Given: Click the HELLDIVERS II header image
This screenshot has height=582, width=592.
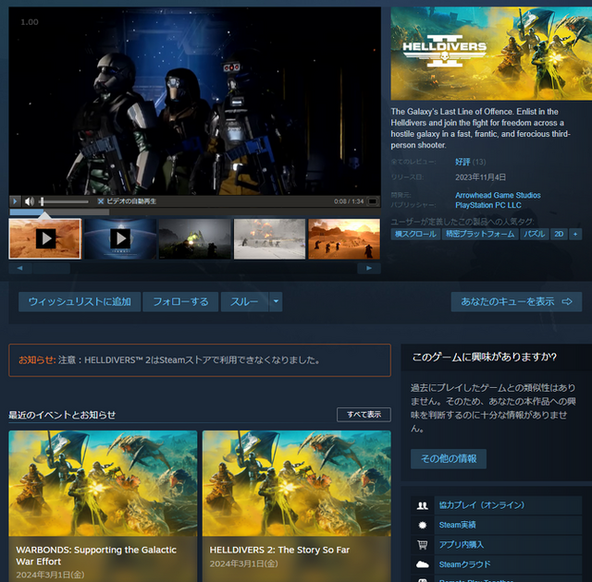Looking at the screenshot, I should click(491, 54).
